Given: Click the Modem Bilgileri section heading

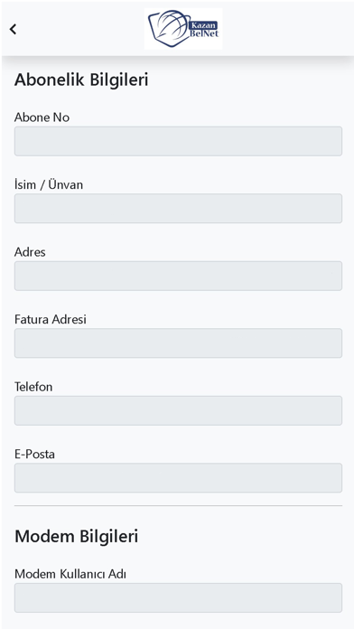Looking at the screenshot, I should coord(76,536).
